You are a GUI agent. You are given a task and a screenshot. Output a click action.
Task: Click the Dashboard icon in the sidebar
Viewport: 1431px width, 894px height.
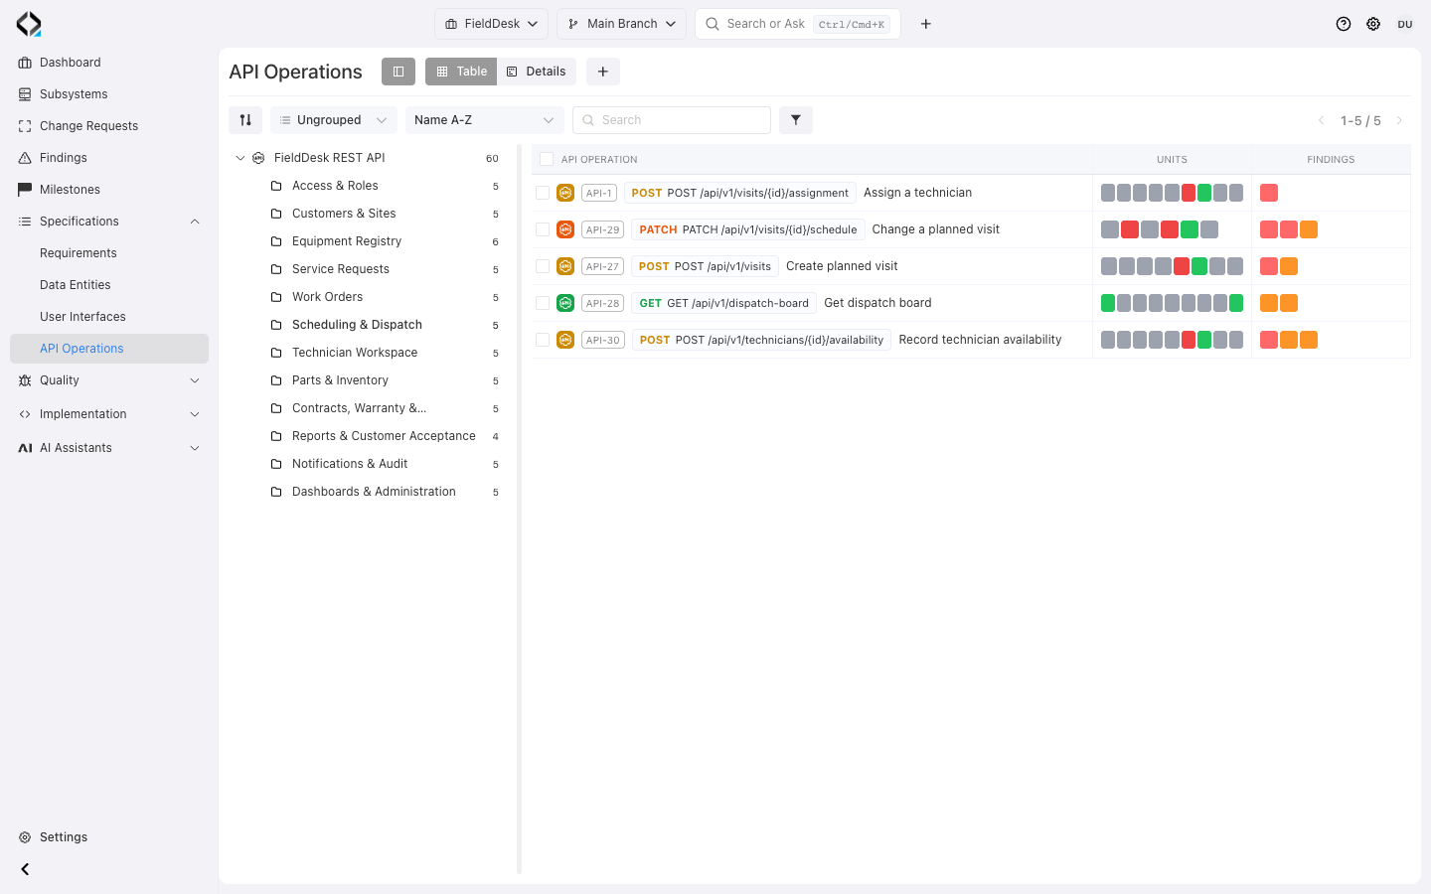pyautogui.click(x=25, y=63)
